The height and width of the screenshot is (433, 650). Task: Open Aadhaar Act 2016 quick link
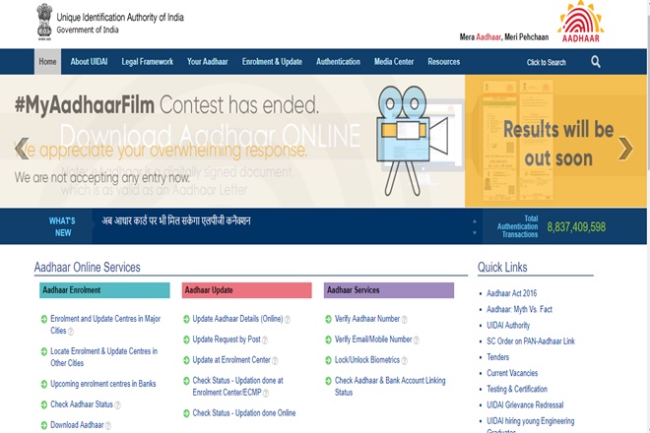click(513, 293)
